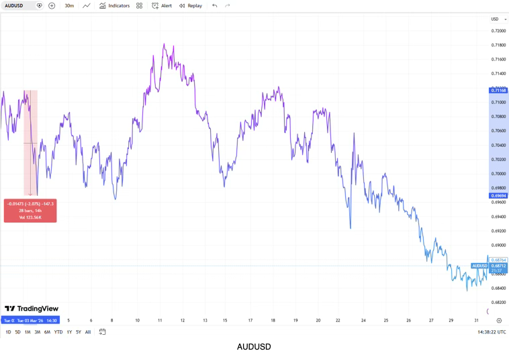Switch to the 5Y range
Image resolution: width=509 pixels, height=357 pixels.
click(x=79, y=331)
